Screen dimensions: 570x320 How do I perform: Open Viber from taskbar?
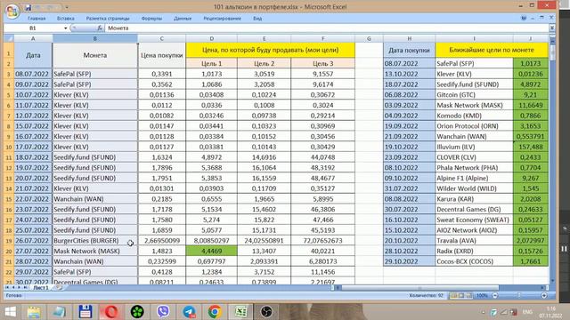[163, 311]
